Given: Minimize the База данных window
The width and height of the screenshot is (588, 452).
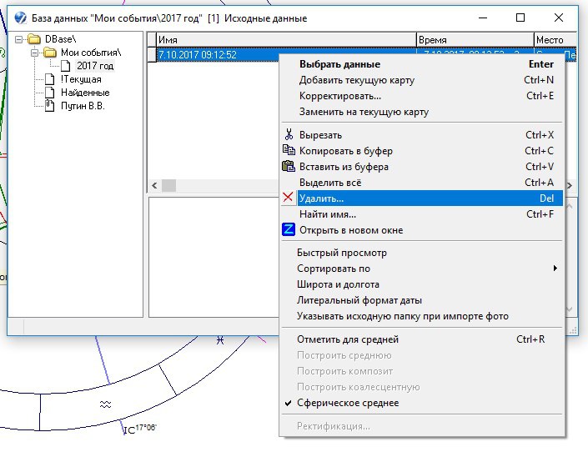Looking at the screenshot, I should 483,18.
